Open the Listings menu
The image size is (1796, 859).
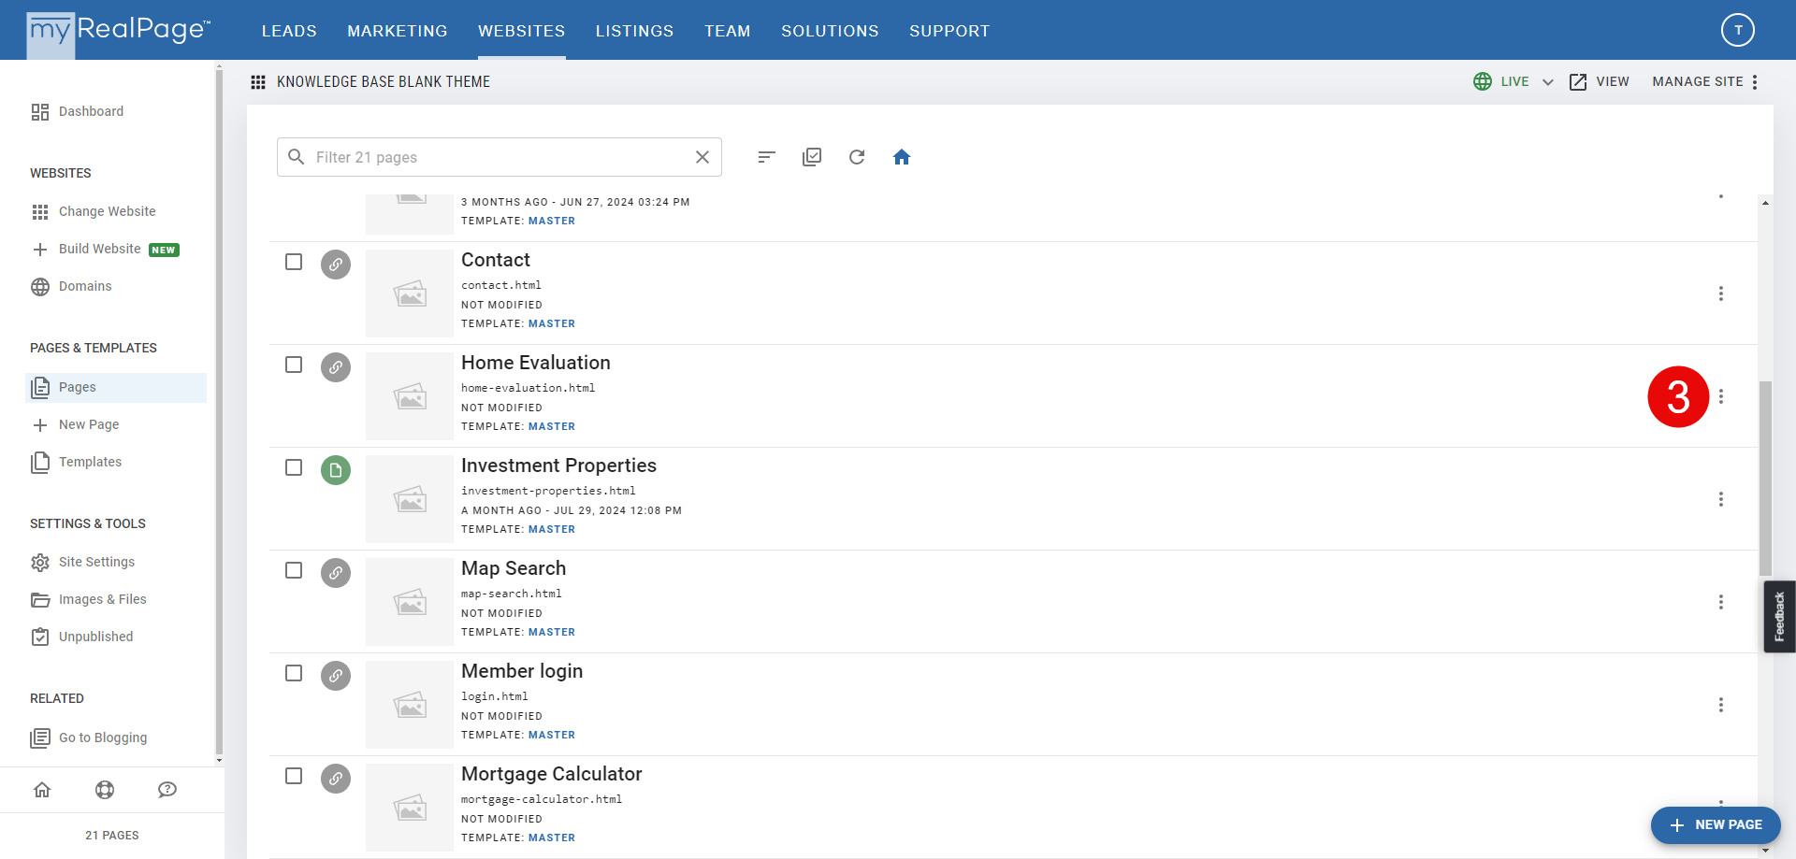click(634, 31)
